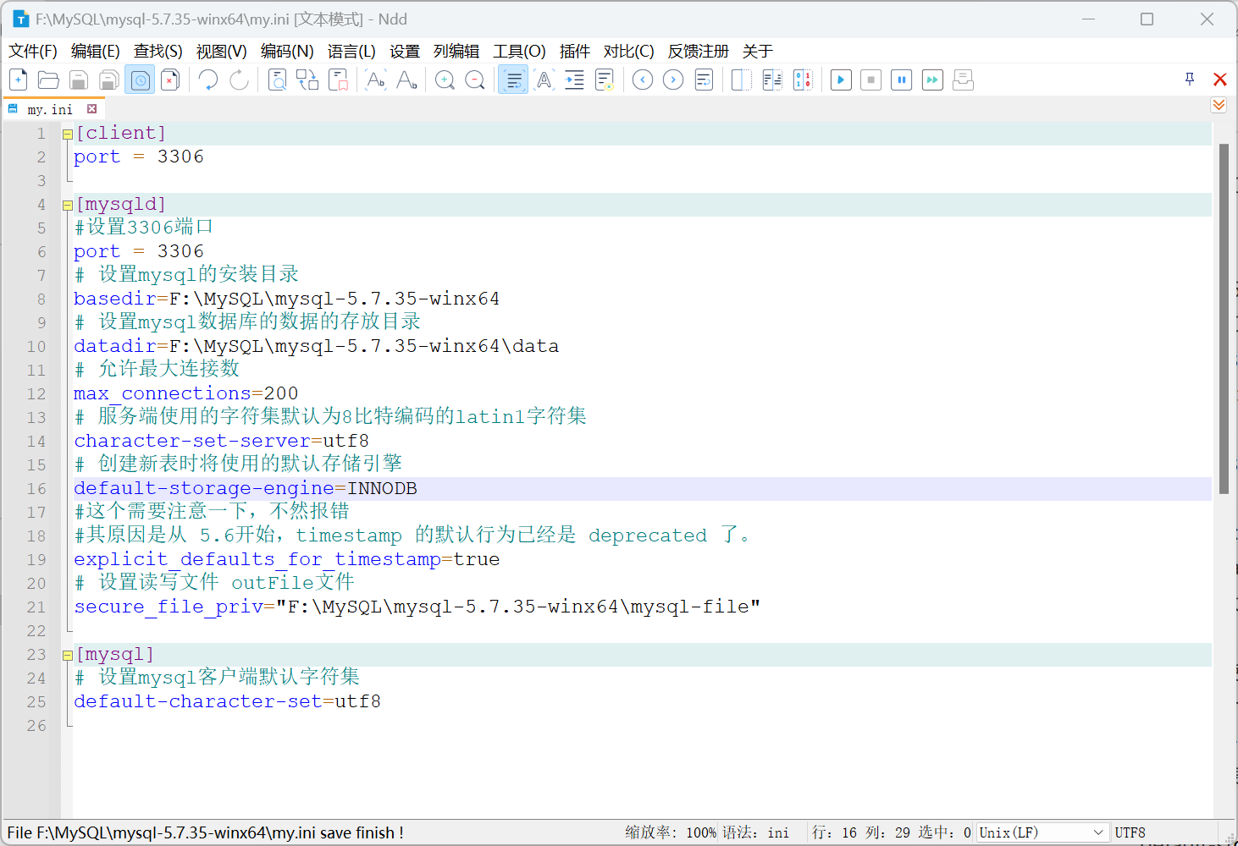Collapse the [client] section fold marker
The height and width of the screenshot is (846, 1238).
[x=67, y=134]
